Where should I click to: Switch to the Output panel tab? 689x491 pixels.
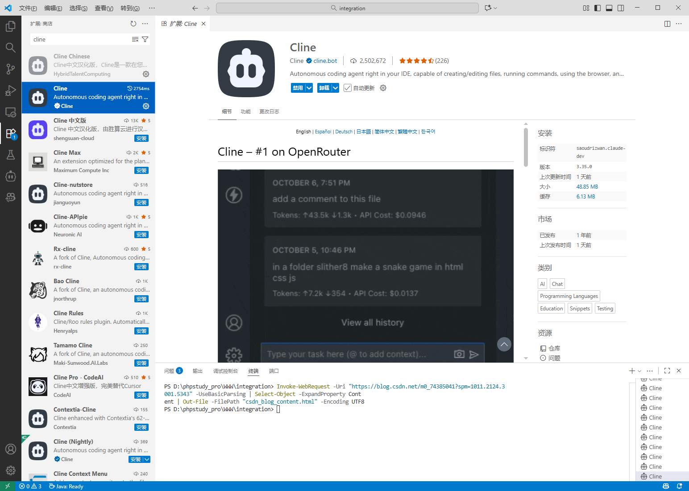[198, 371]
